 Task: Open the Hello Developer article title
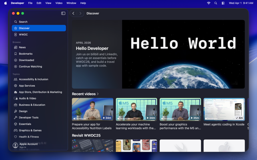pyautogui.click(x=92, y=48)
